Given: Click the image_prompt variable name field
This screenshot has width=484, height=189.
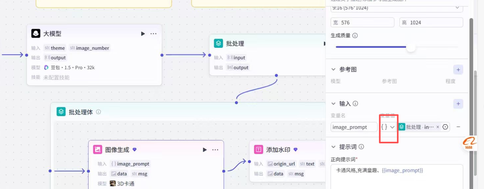Looking at the screenshot, I should [x=354, y=127].
